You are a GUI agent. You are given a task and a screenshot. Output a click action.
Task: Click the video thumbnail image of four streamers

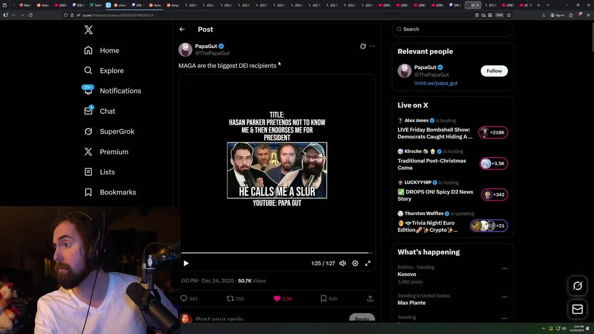pos(277,170)
